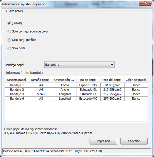Click the A4 cell in Bandeja 2 row
This screenshot has height=157, width=154.
[41, 90]
